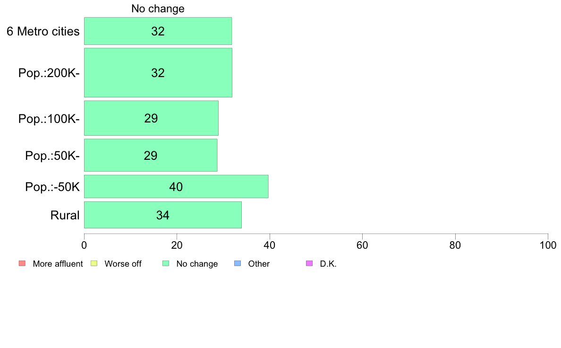Select the Pop.:200K- bar showing 32
This screenshot has height=348, width=561.
pyautogui.click(x=158, y=73)
